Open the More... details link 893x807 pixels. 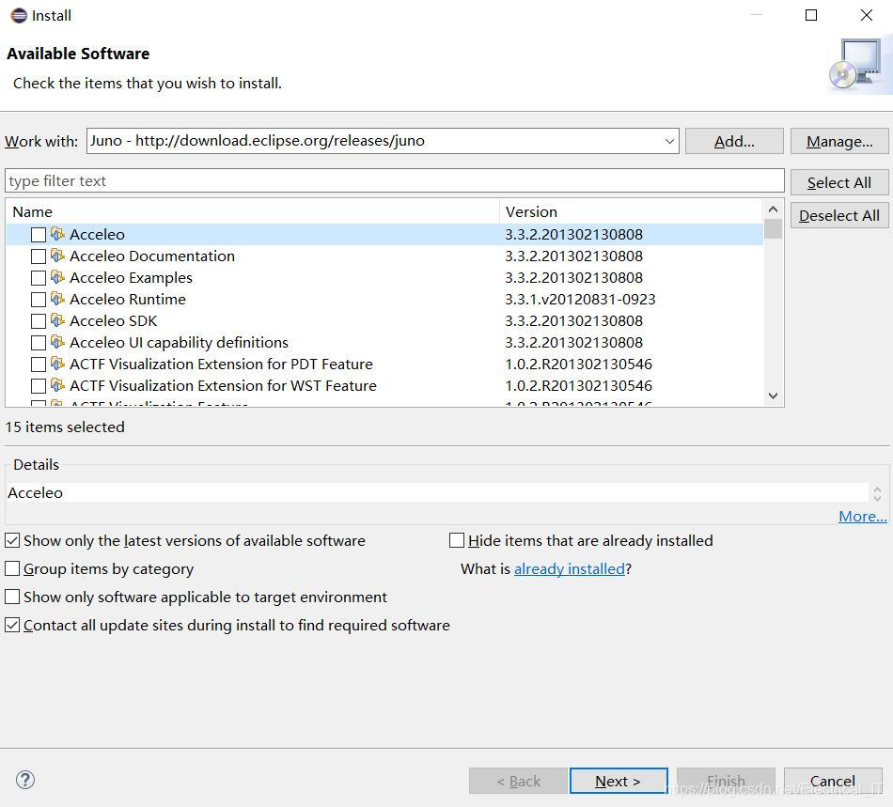click(862, 516)
